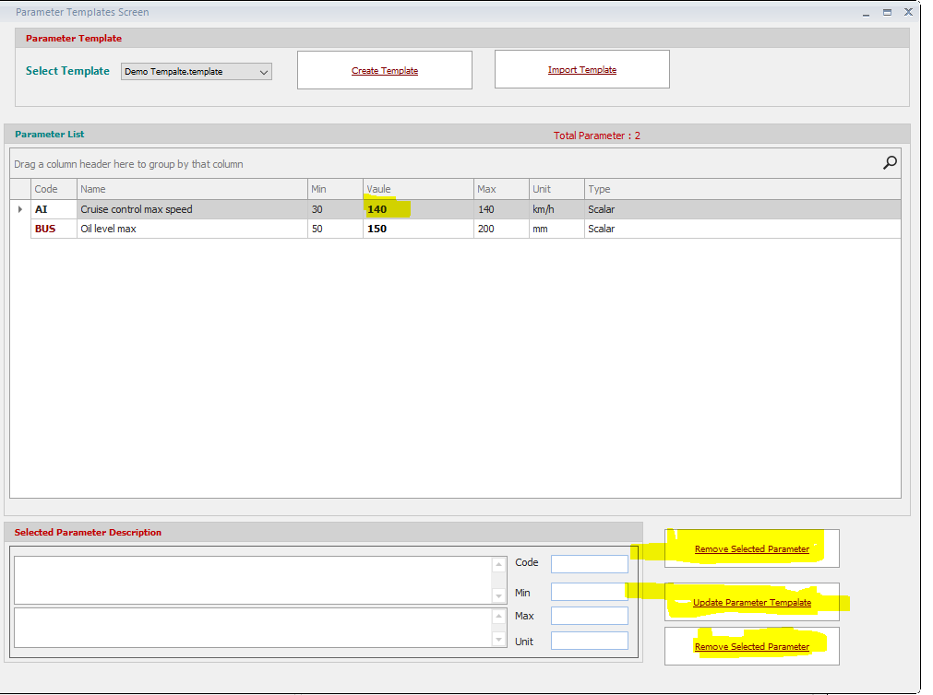Sort by the Max column header
Viewport: 933px width, 695px height.
[x=501, y=189]
